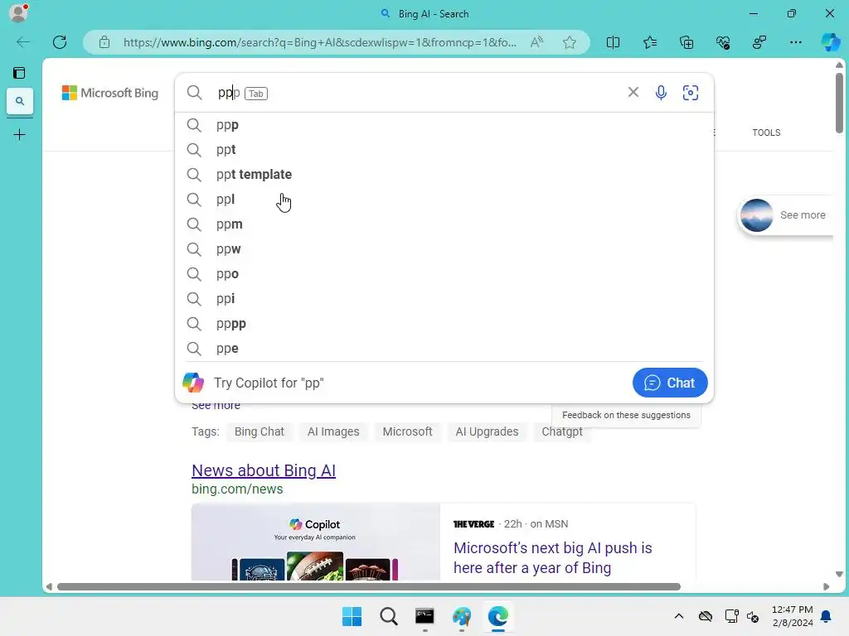Accept the Tab autocomplete hint
849x636 pixels.
[x=256, y=93]
